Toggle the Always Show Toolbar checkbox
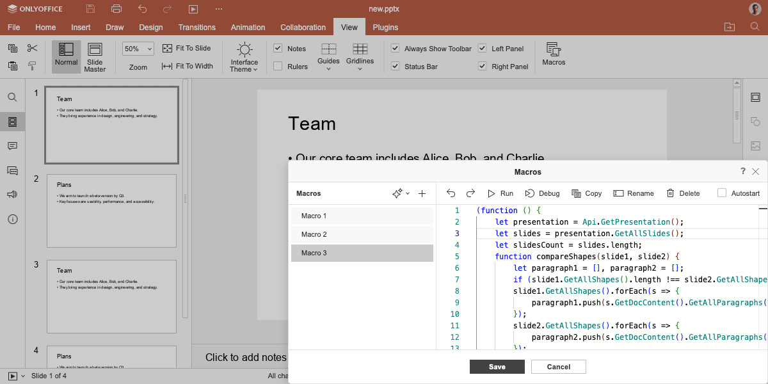Image resolution: width=768 pixels, height=384 pixels. tap(396, 48)
